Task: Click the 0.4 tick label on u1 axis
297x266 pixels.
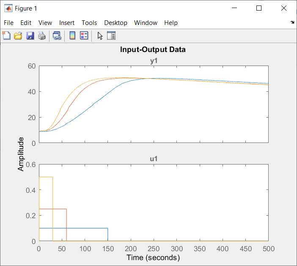Action: [x=31, y=190]
